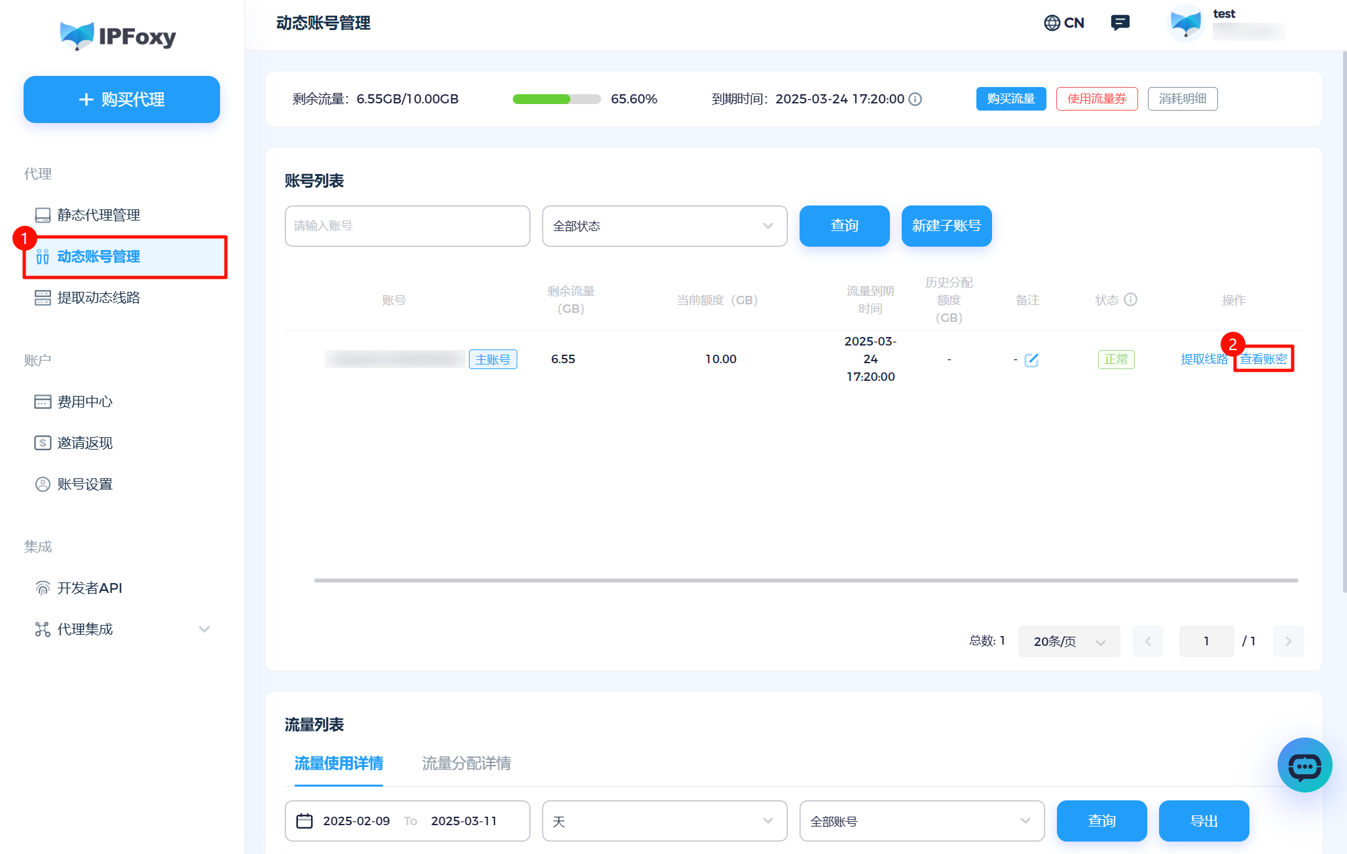Screen dimensions: 1347x854
Task: Open the 20条/页 page size dropdown
Action: [1068, 641]
